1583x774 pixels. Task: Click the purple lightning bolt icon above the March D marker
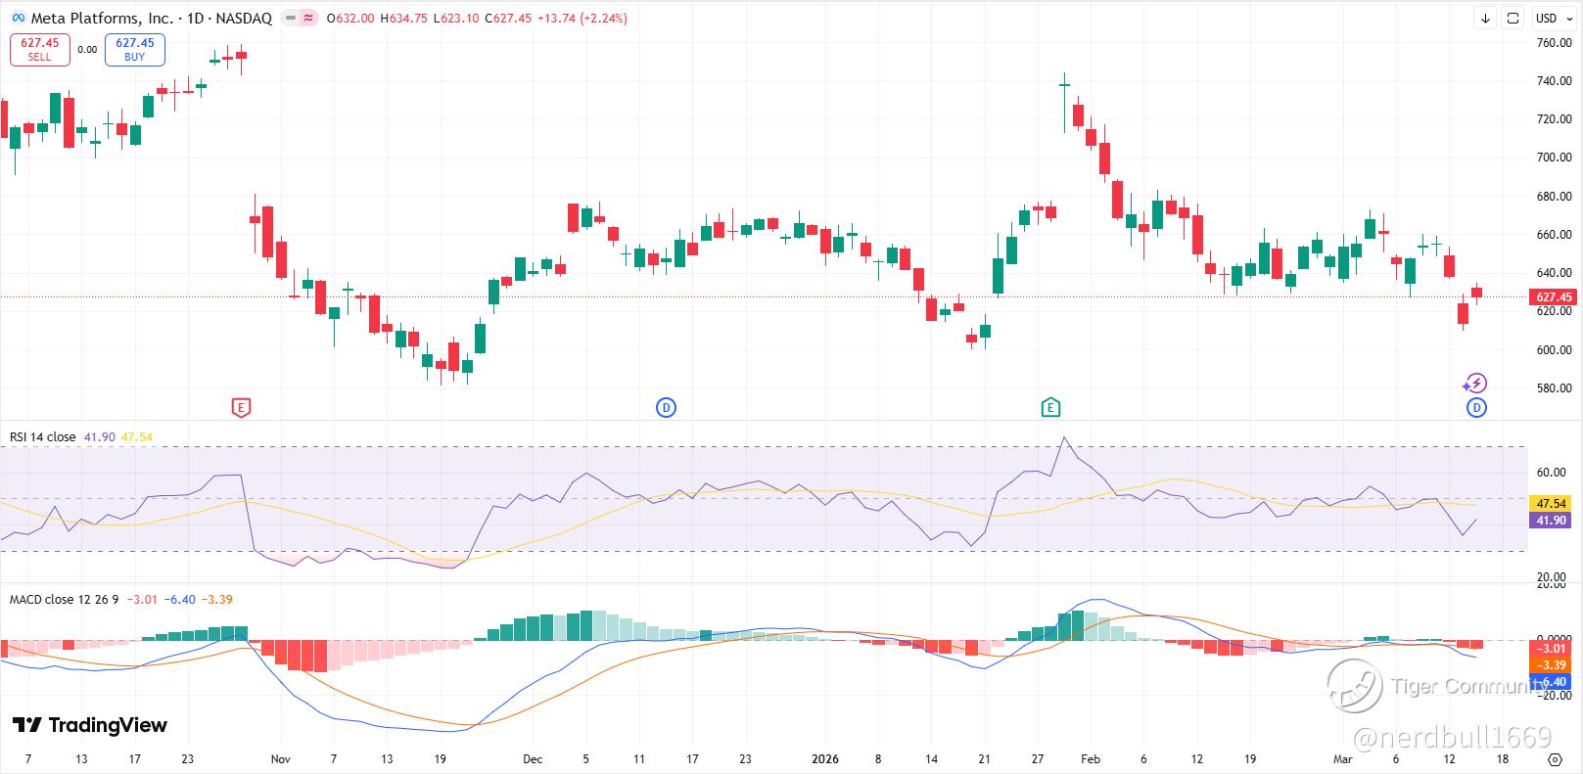(x=1476, y=384)
